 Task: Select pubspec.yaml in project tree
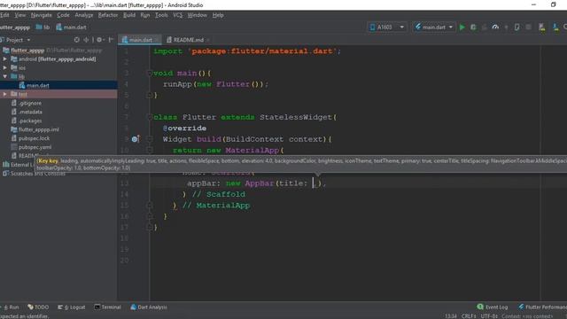[x=35, y=147]
